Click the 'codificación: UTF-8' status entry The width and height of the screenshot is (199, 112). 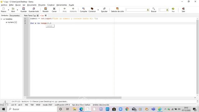pos(62,105)
